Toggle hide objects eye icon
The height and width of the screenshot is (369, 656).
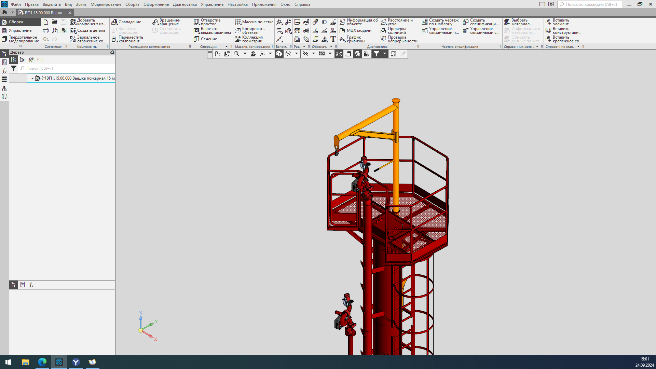pos(305,54)
